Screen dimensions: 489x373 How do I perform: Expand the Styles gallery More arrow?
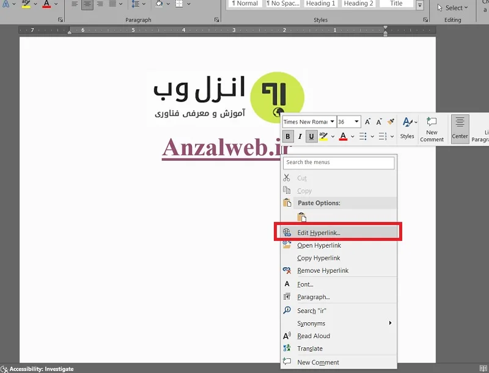(x=420, y=5)
